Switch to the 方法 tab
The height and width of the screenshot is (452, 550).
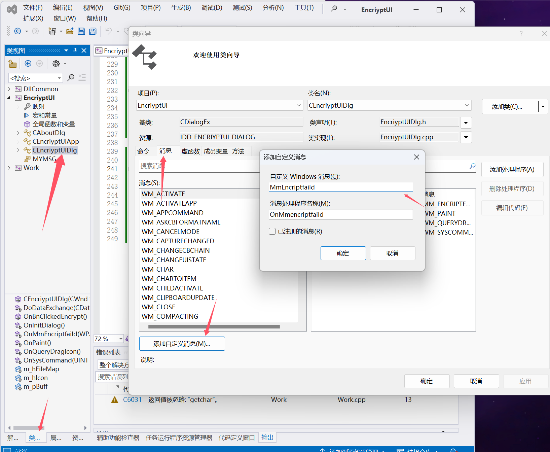click(x=238, y=151)
